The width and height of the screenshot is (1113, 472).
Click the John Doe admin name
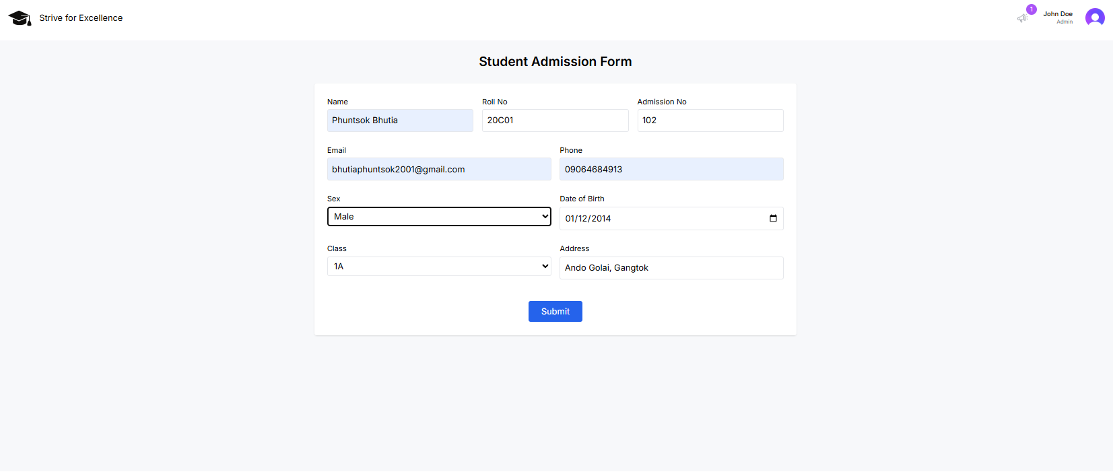pyautogui.click(x=1057, y=14)
